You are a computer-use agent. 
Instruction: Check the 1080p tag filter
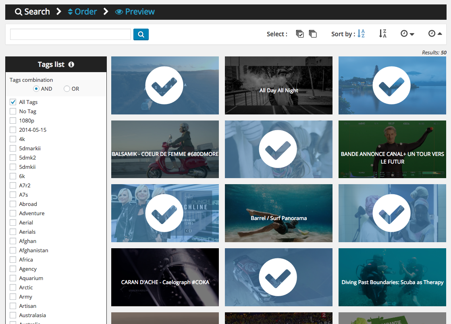(12, 120)
